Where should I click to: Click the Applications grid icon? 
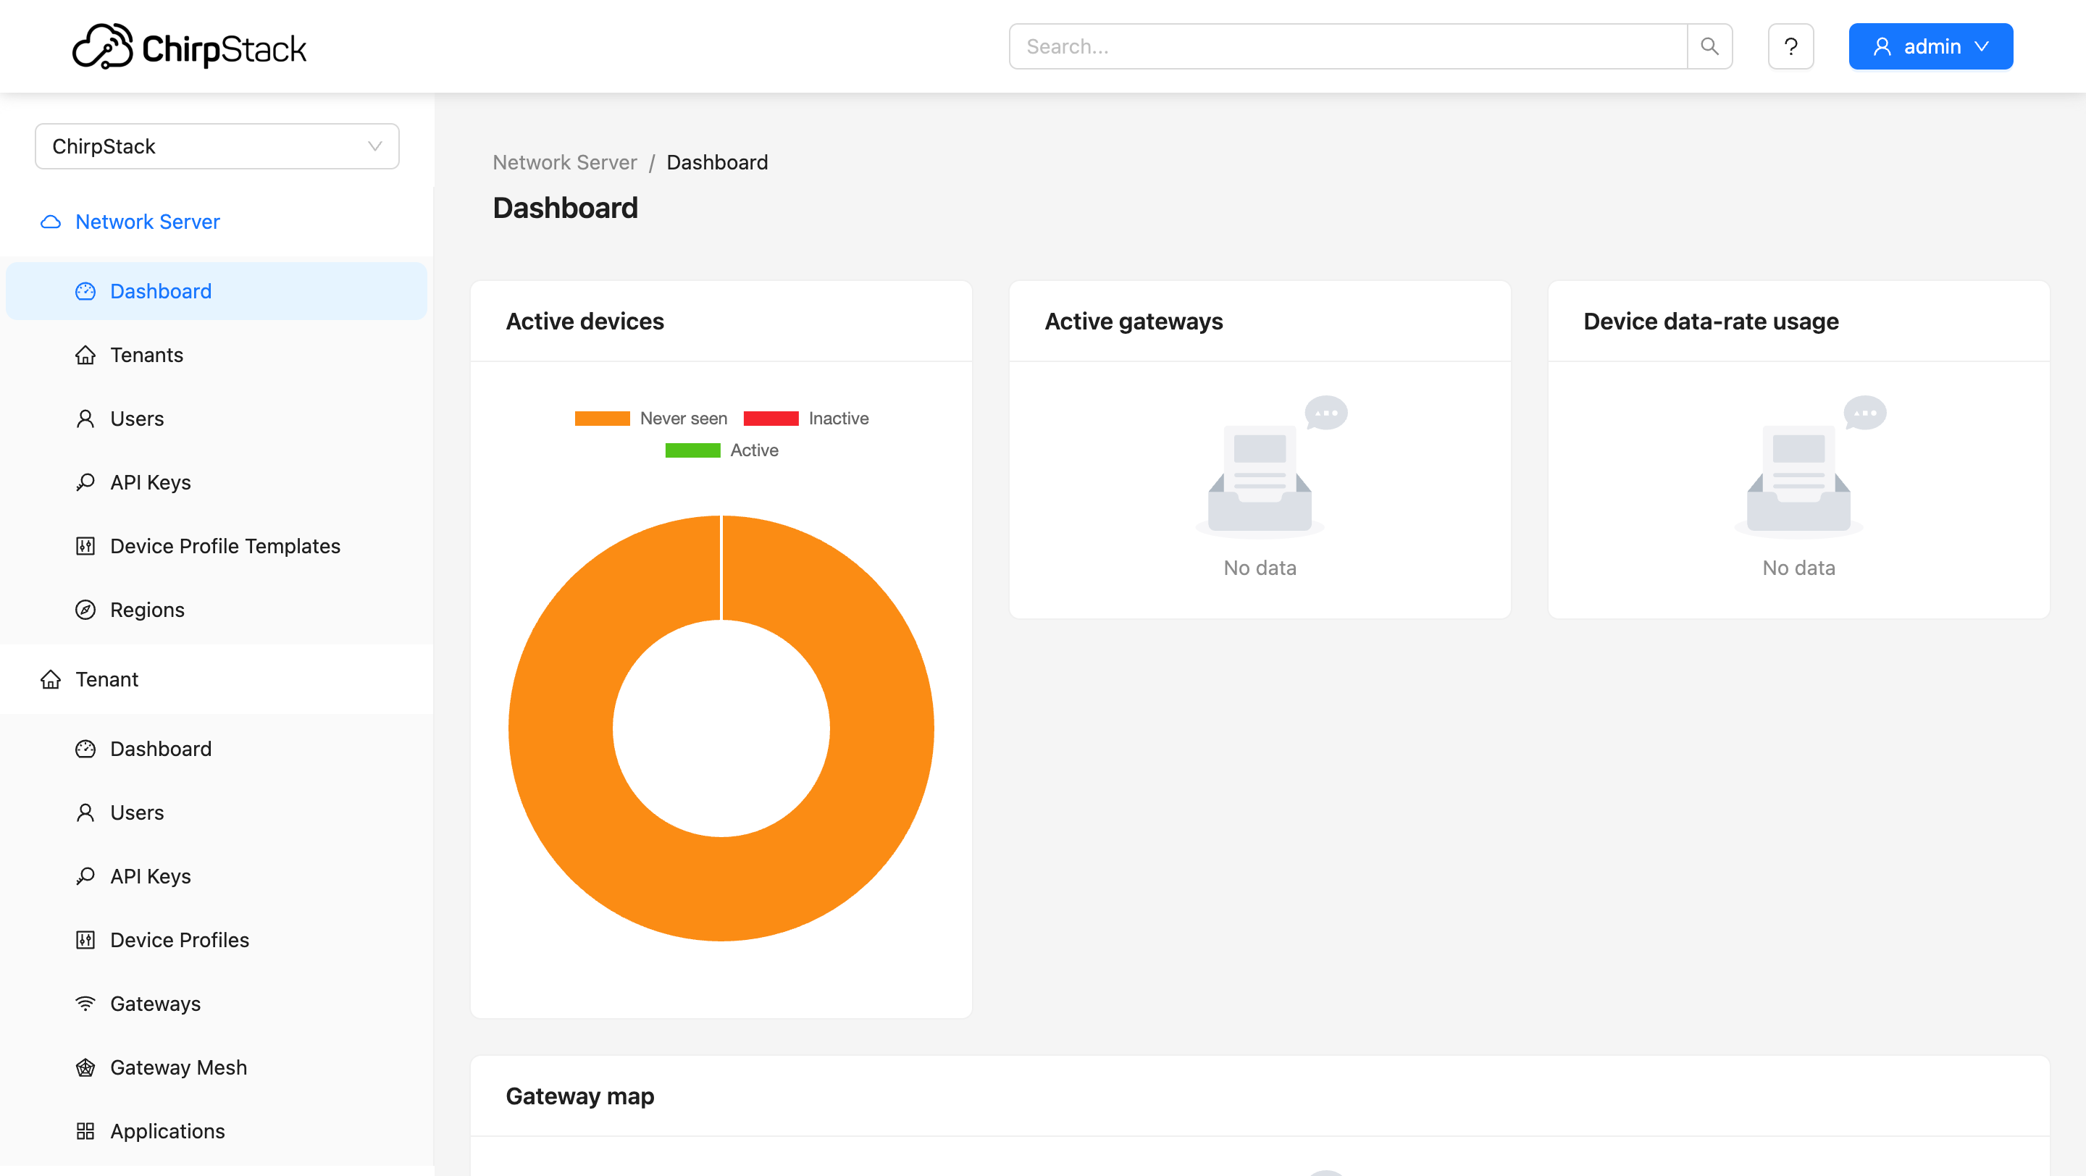tap(85, 1130)
